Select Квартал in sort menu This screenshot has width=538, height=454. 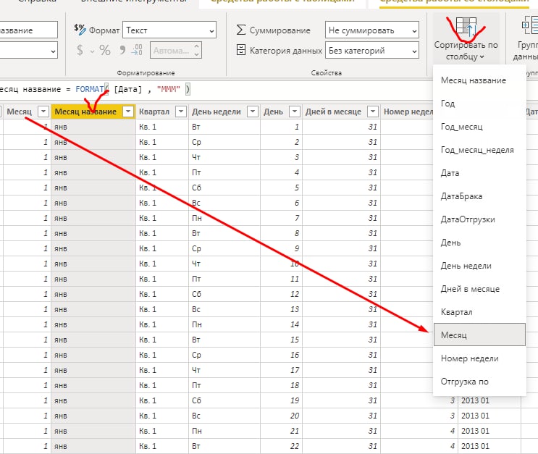click(x=479, y=312)
